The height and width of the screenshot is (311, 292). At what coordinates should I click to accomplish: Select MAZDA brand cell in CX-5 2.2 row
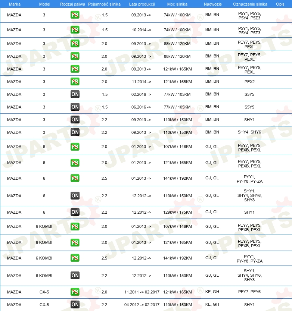[x=14, y=305]
